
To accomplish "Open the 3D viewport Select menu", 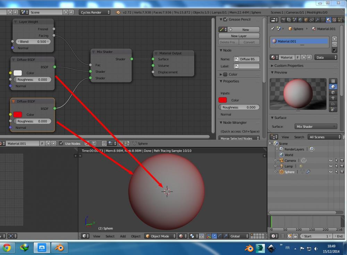I will point(110,236).
